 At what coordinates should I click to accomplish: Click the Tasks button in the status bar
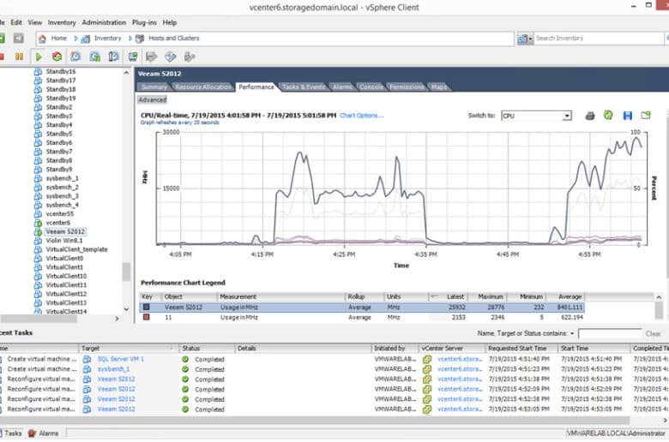coord(10,433)
